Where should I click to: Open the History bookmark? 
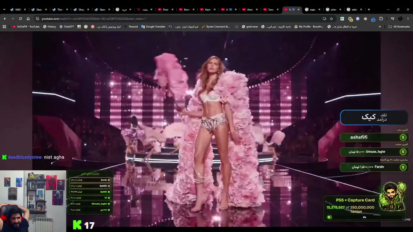[x=49, y=27]
